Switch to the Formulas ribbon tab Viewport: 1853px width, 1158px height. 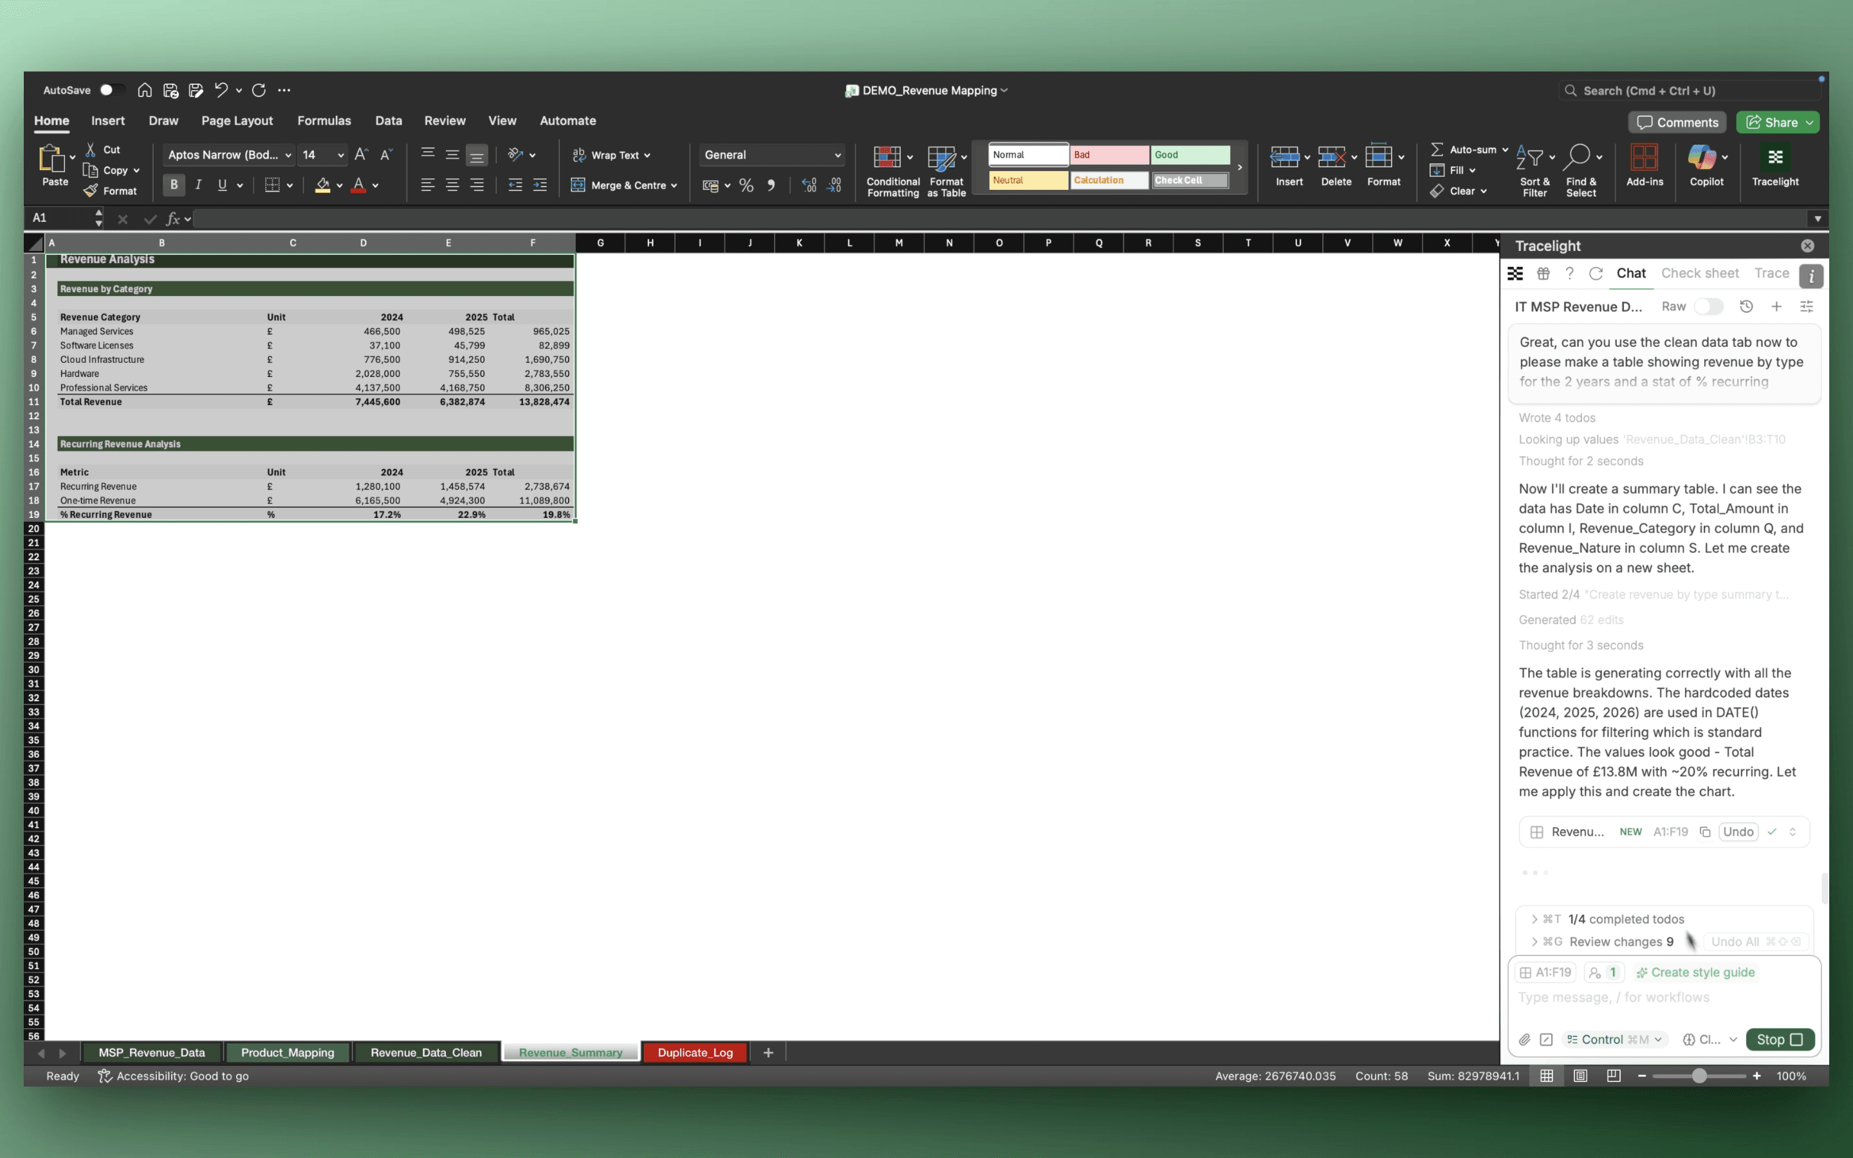coord(324,121)
